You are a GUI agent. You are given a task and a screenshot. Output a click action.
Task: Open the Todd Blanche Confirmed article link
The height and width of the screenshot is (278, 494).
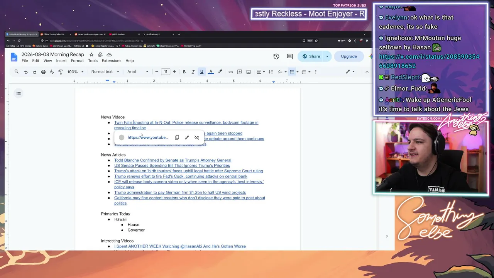pyautogui.click(x=173, y=160)
